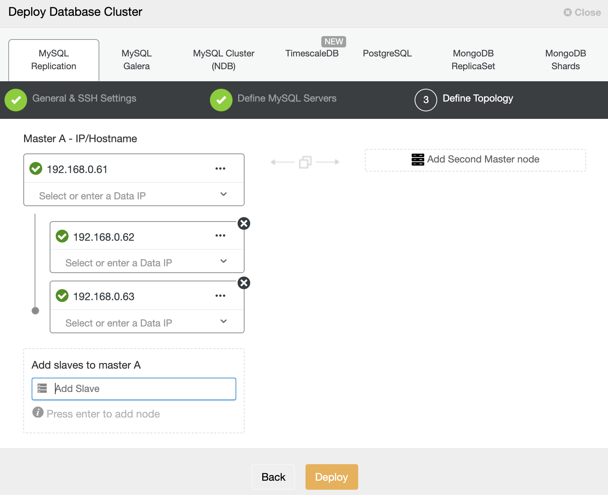
Task: Click the 192.168.0.62 slave hostname text
Action: point(103,237)
